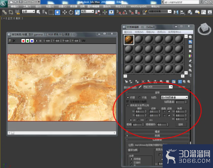The height and width of the screenshot is (168, 213).
Task: Collapse the 位图参数 rollout
Action: [x=157, y=139]
